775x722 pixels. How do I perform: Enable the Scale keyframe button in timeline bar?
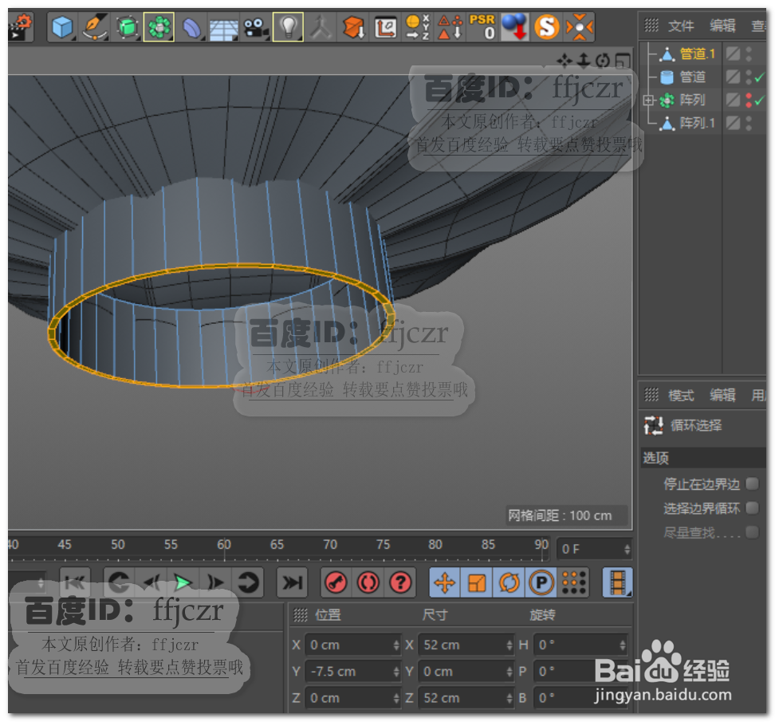pyautogui.click(x=477, y=582)
